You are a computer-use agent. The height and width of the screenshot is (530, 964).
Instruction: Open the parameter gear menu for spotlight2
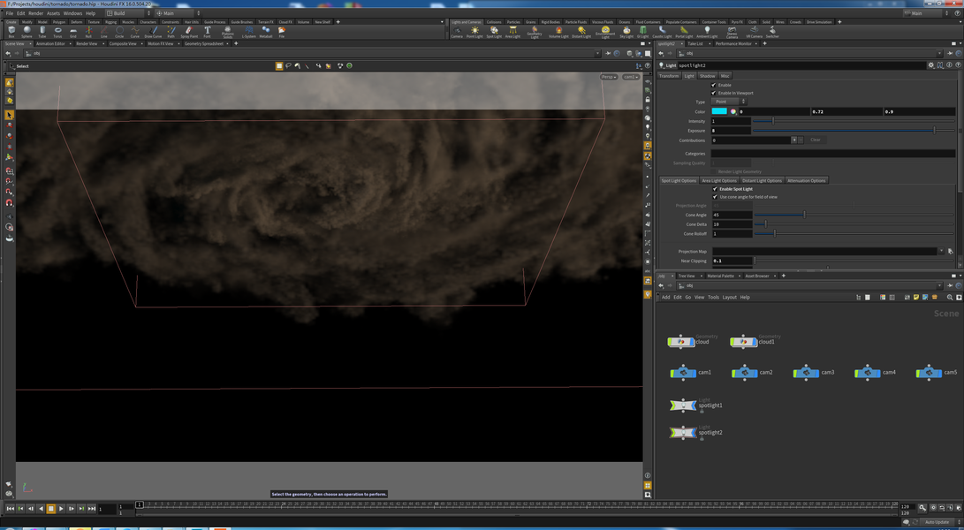930,65
